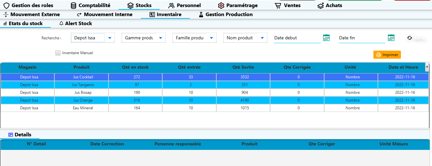
Task: Switch to the Mouvement Interne tab
Action: [x=104, y=15]
